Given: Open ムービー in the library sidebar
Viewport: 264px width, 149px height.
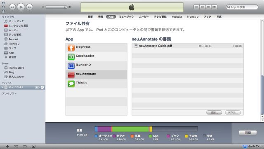Looking at the screenshot, I should pyautogui.click(x=14, y=30).
